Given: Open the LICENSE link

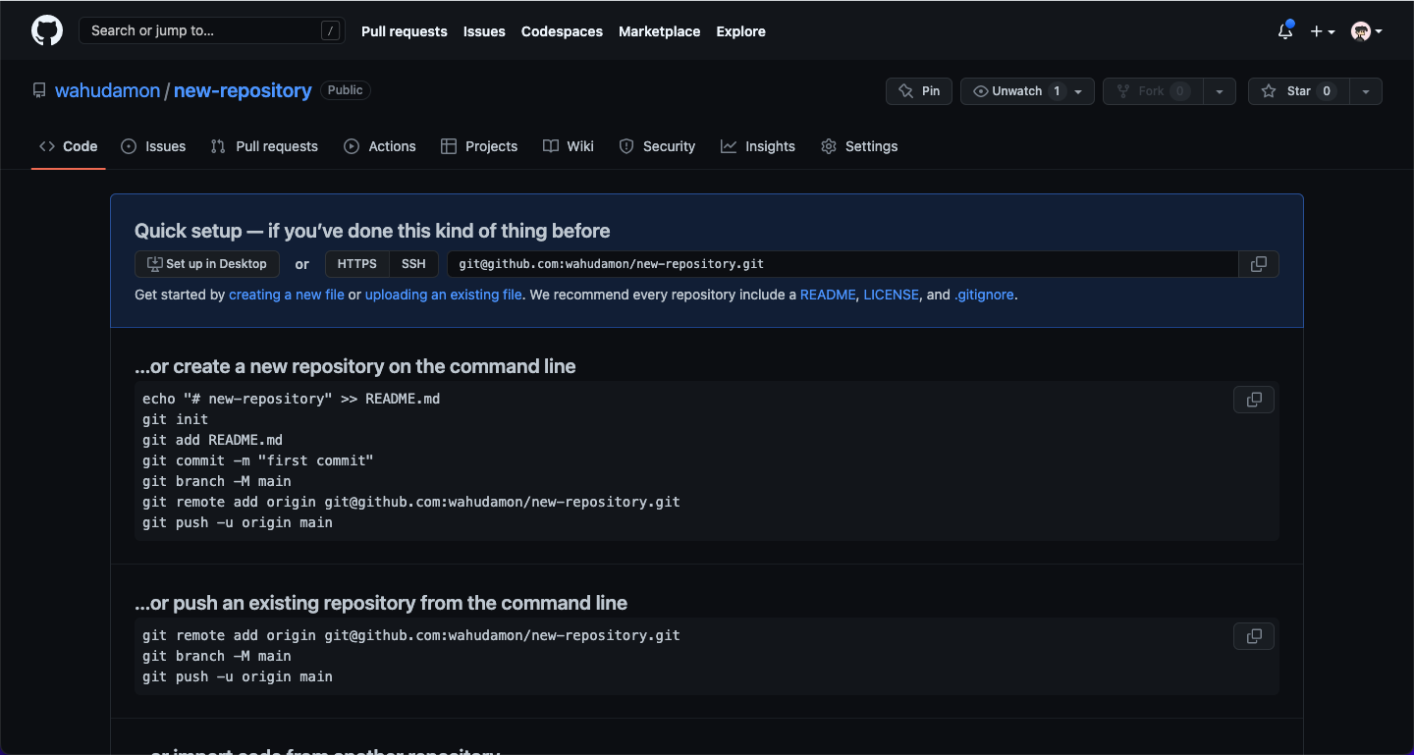Looking at the screenshot, I should click(892, 295).
